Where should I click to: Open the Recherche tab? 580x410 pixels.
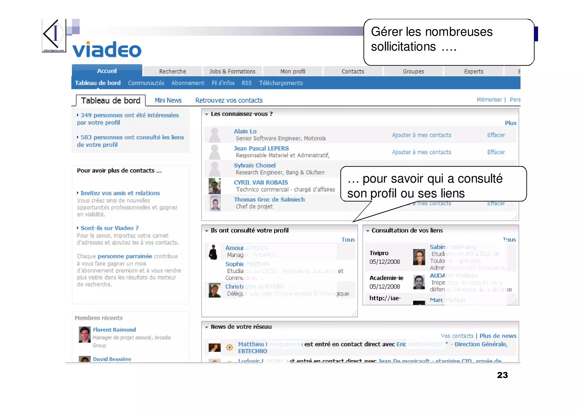point(172,71)
